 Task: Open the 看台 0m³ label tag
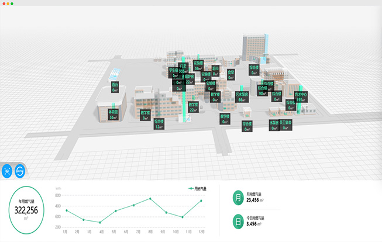115,88
